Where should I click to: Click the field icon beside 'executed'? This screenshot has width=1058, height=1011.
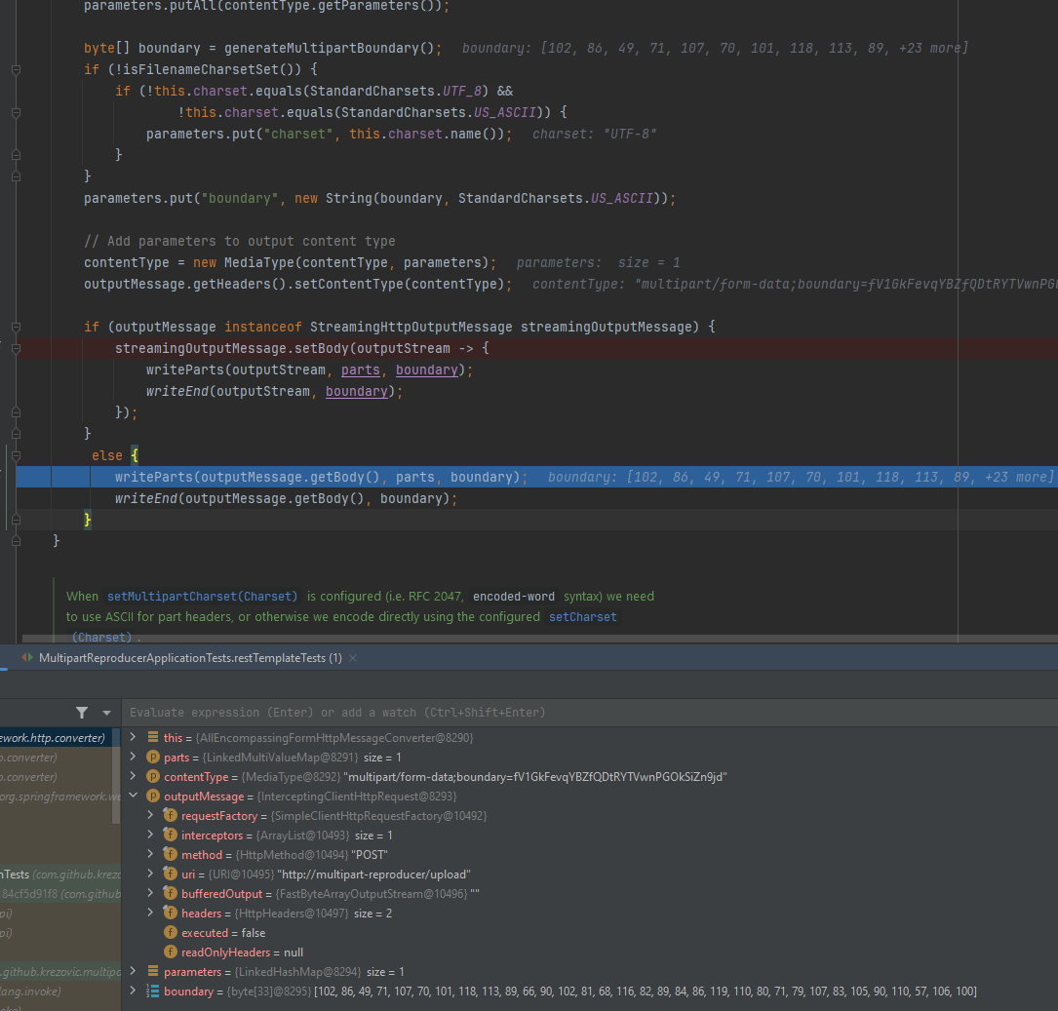click(171, 933)
